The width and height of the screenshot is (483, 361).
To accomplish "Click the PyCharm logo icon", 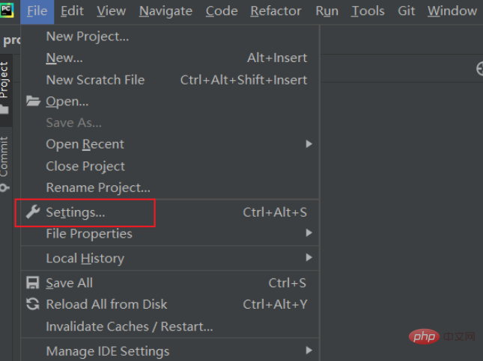I will coord(7,10).
